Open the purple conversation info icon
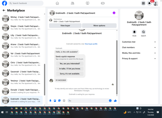The width and height of the screenshot is (162, 118). [114, 13]
